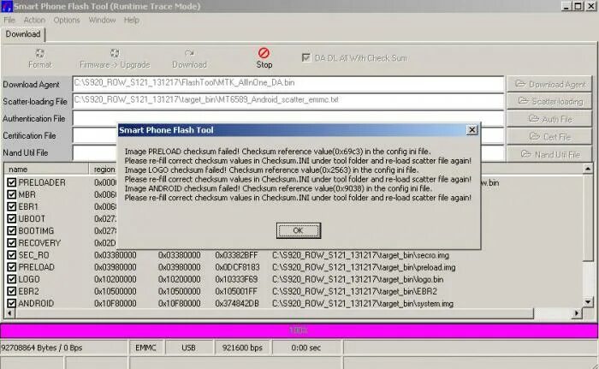599x369 pixels.
Task: Click the horizontal scrollbar right arrow
Action: point(577,313)
